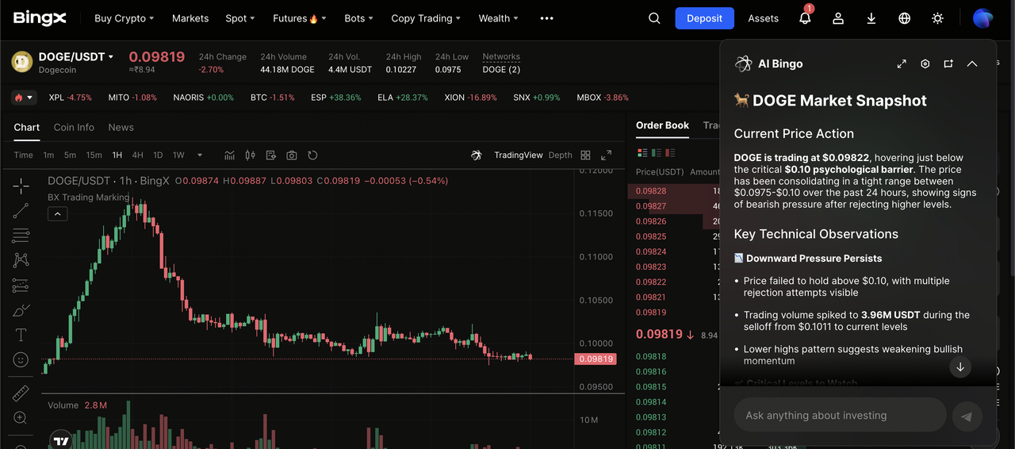Select the 4H timeframe
The width and height of the screenshot is (1015, 449).
click(x=138, y=155)
